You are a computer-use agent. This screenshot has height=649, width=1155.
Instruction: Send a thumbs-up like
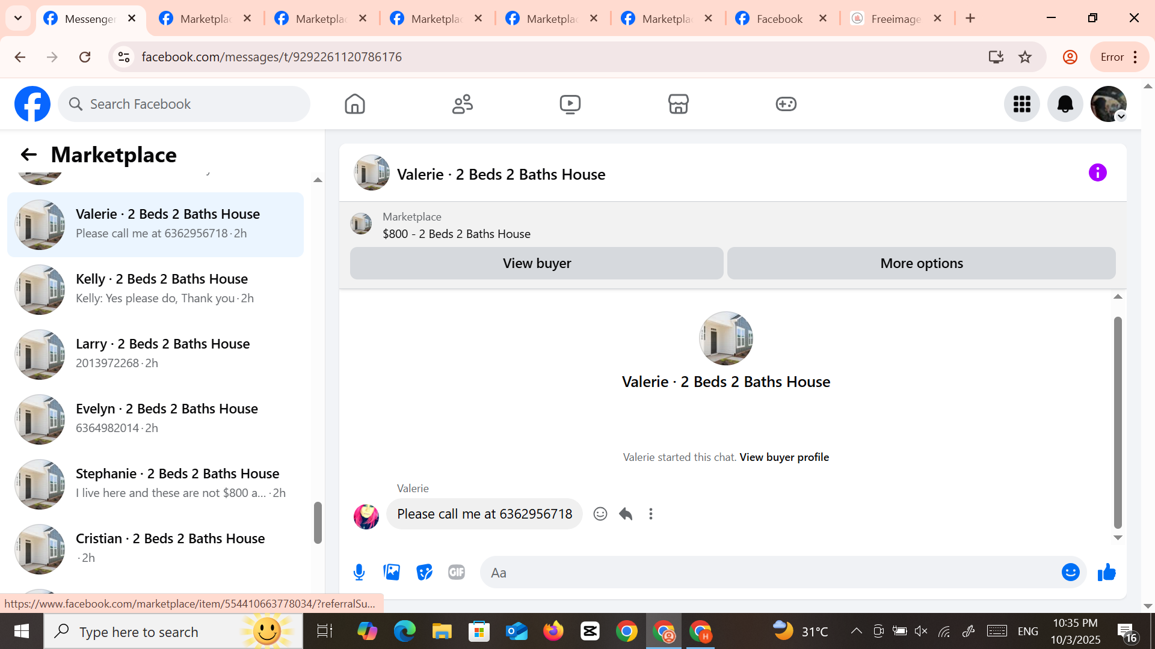(1106, 573)
